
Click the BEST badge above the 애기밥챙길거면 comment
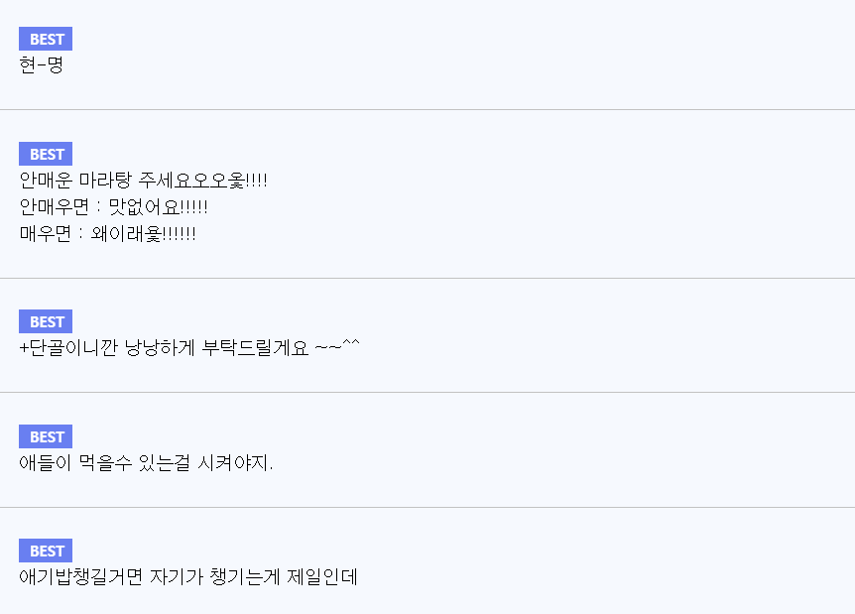(x=46, y=552)
